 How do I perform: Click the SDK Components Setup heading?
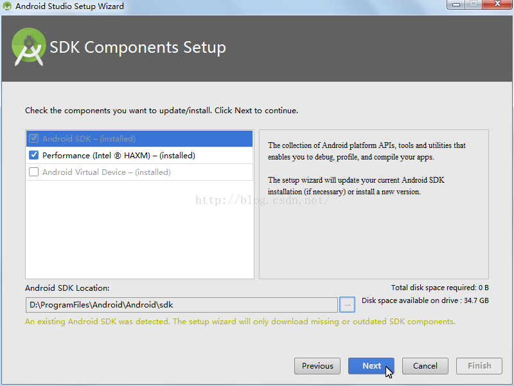pos(137,48)
